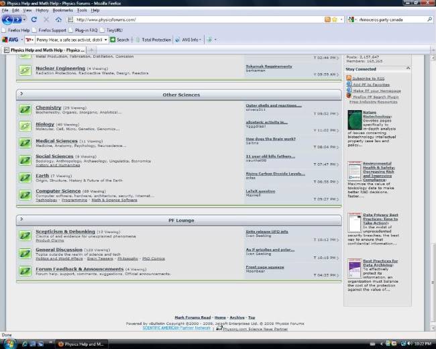Click the Subscribe to RSS icon in sidebar
436x349 pixels.
point(349,78)
